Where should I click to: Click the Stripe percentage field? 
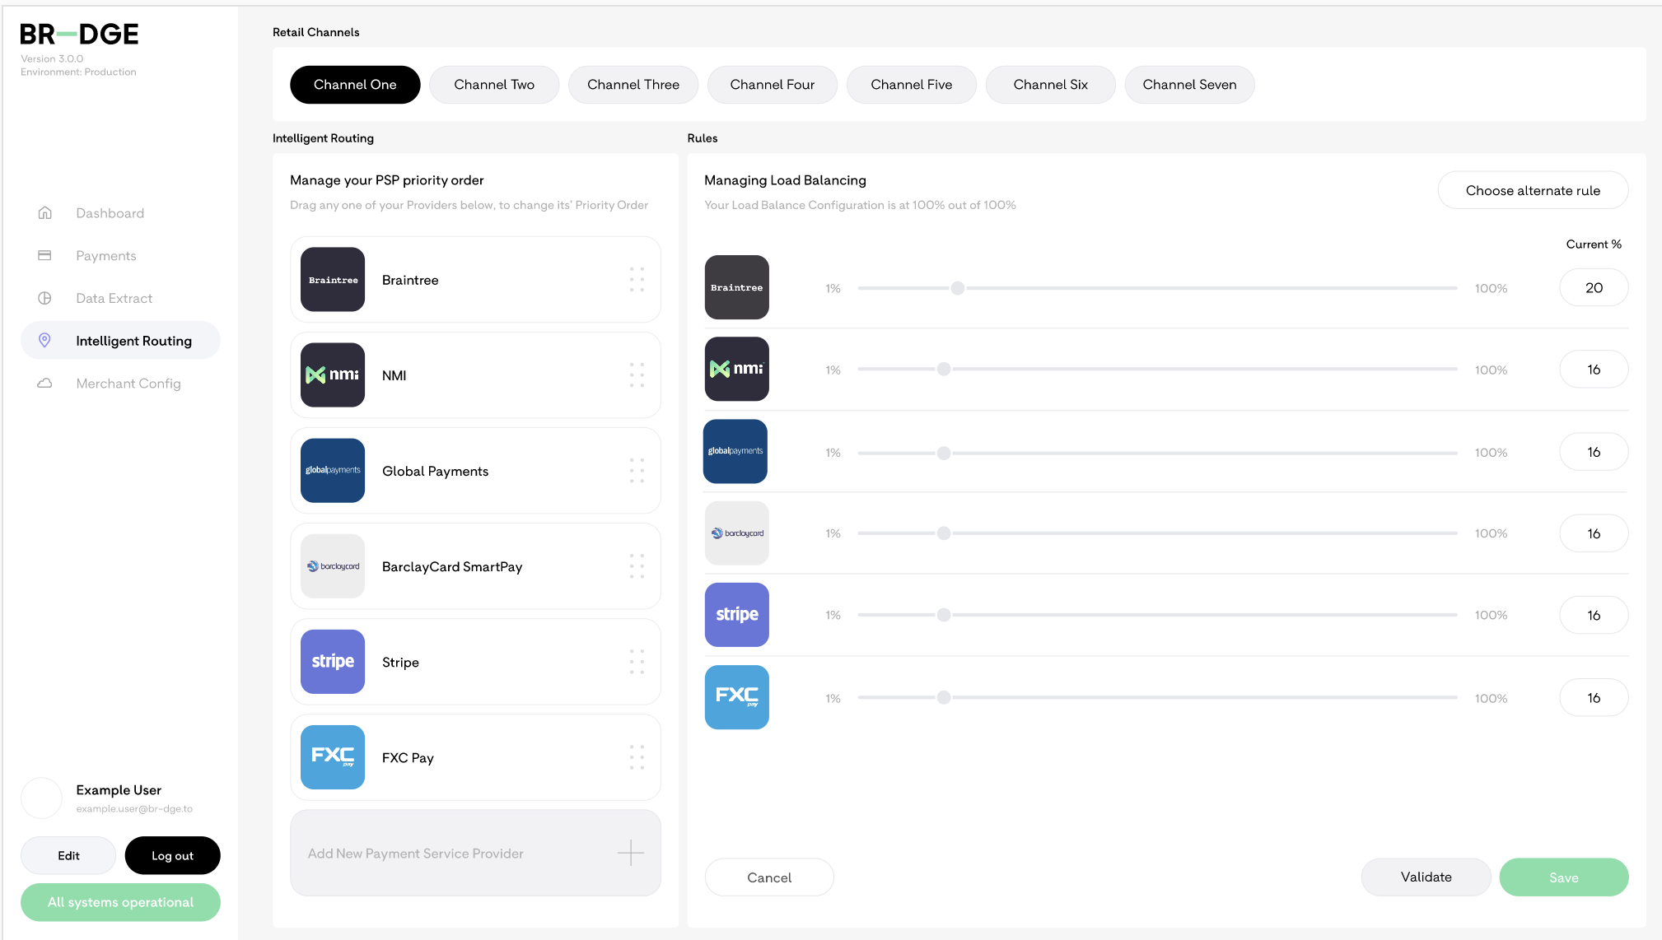pyautogui.click(x=1594, y=615)
